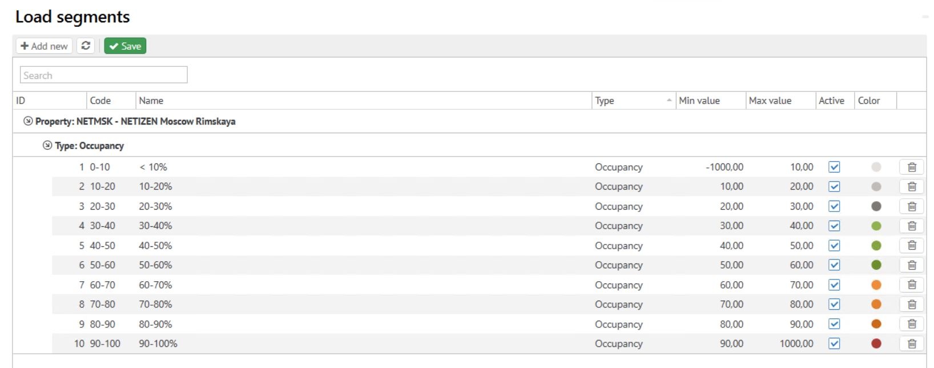The width and height of the screenshot is (934, 368).
Task: Delete the 70-80 segment row
Action: [912, 305]
